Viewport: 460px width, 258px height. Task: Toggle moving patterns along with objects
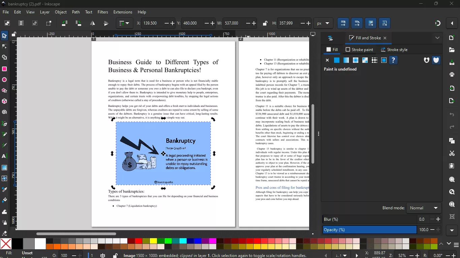click(x=385, y=23)
